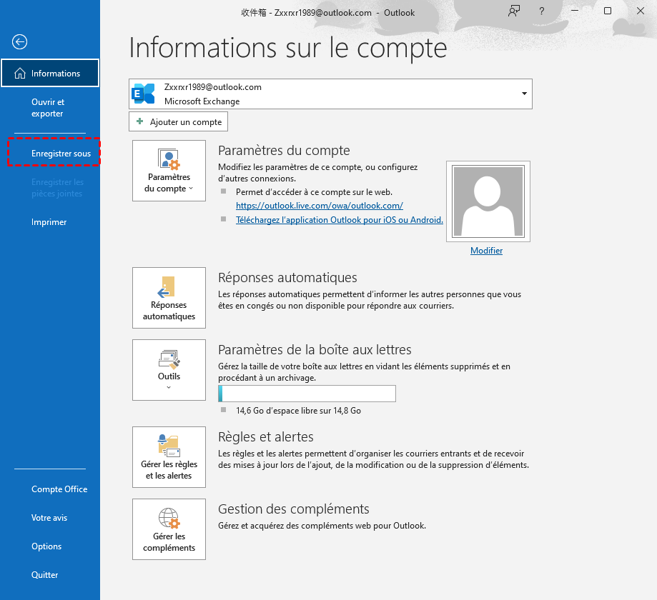Select Quitter to exit Outlook
Viewport: 657px width, 600px height.
pyautogui.click(x=45, y=575)
